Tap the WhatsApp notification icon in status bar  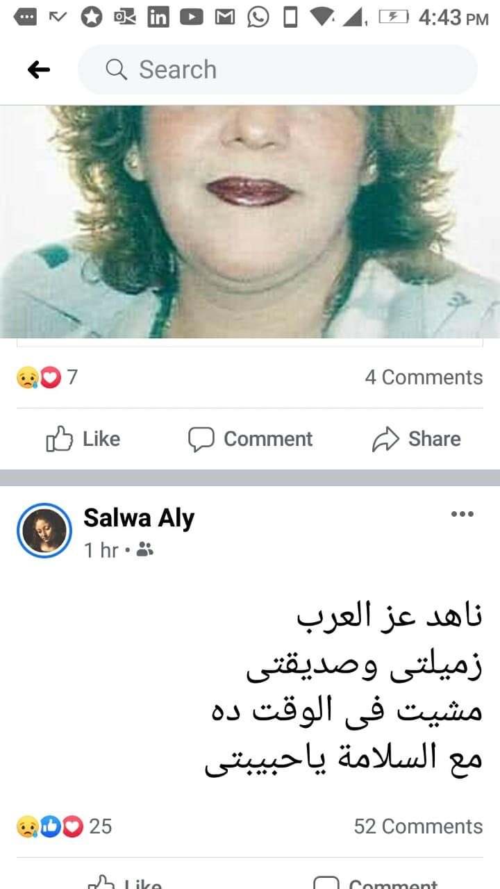[x=258, y=17]
